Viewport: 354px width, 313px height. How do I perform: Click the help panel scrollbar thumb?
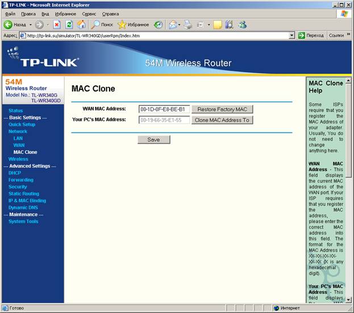click(348, 130)
